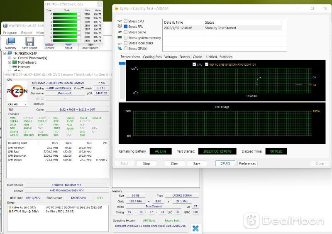
Task: Select the Stability Test: Started log row
Action: coord(222,28)
